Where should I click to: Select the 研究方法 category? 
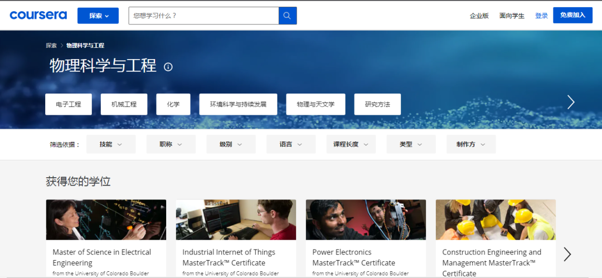coord(377,104)
